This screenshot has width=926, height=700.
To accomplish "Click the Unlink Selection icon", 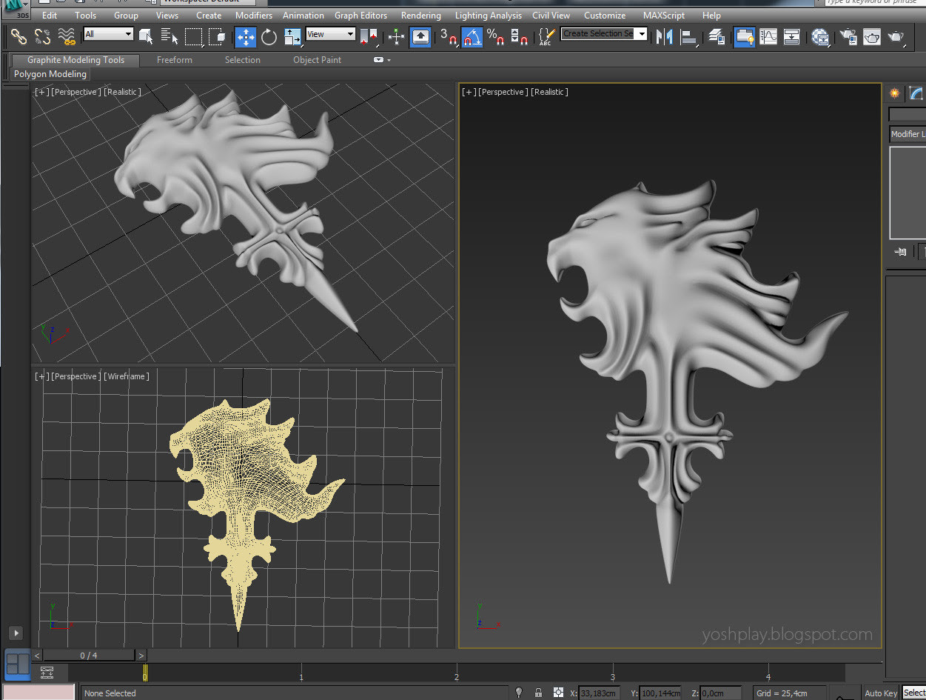I will 43,36.
